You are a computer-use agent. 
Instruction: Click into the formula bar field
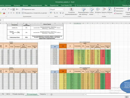[67, 20]
